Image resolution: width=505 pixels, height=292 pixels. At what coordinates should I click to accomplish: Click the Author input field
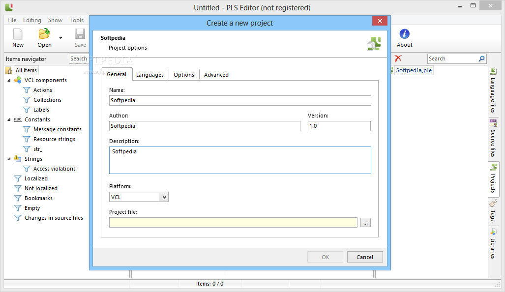click(205, 126)
